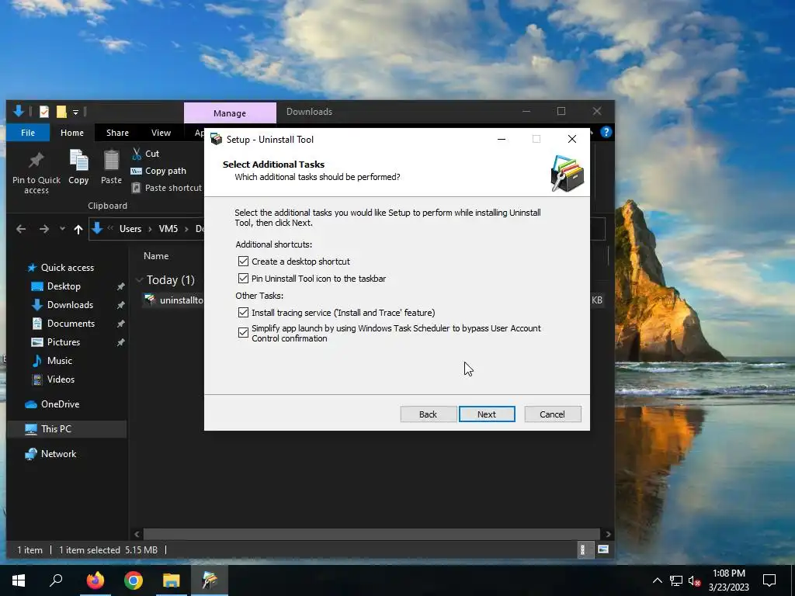795x596 pixels.
Task: Switch to large icons view layout
Action: pyautogui.click(x=603, y=550)
